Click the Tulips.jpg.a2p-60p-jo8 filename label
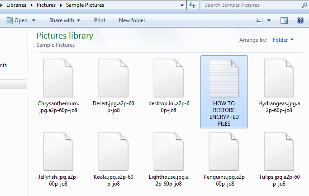Screen dimensions: 309x196 tap(279, 181)
